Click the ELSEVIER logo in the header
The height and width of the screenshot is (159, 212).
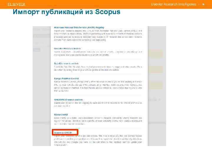click(x=16, y=4)
